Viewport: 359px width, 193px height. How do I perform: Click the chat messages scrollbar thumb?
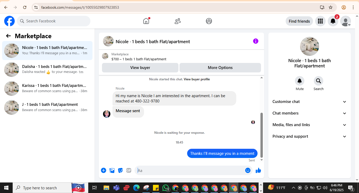click(x=261, y=135)
